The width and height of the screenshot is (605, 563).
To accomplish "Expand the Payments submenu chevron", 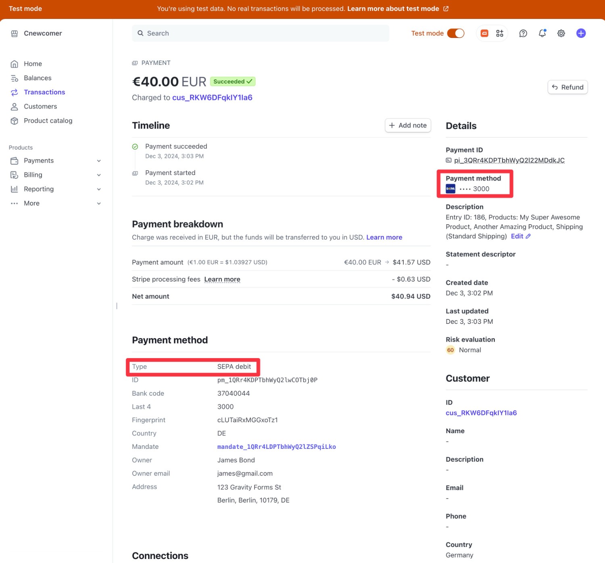I will coord(99,161).
